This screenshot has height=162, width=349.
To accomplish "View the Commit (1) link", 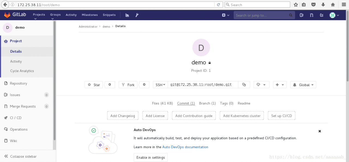I will [186, 103].
